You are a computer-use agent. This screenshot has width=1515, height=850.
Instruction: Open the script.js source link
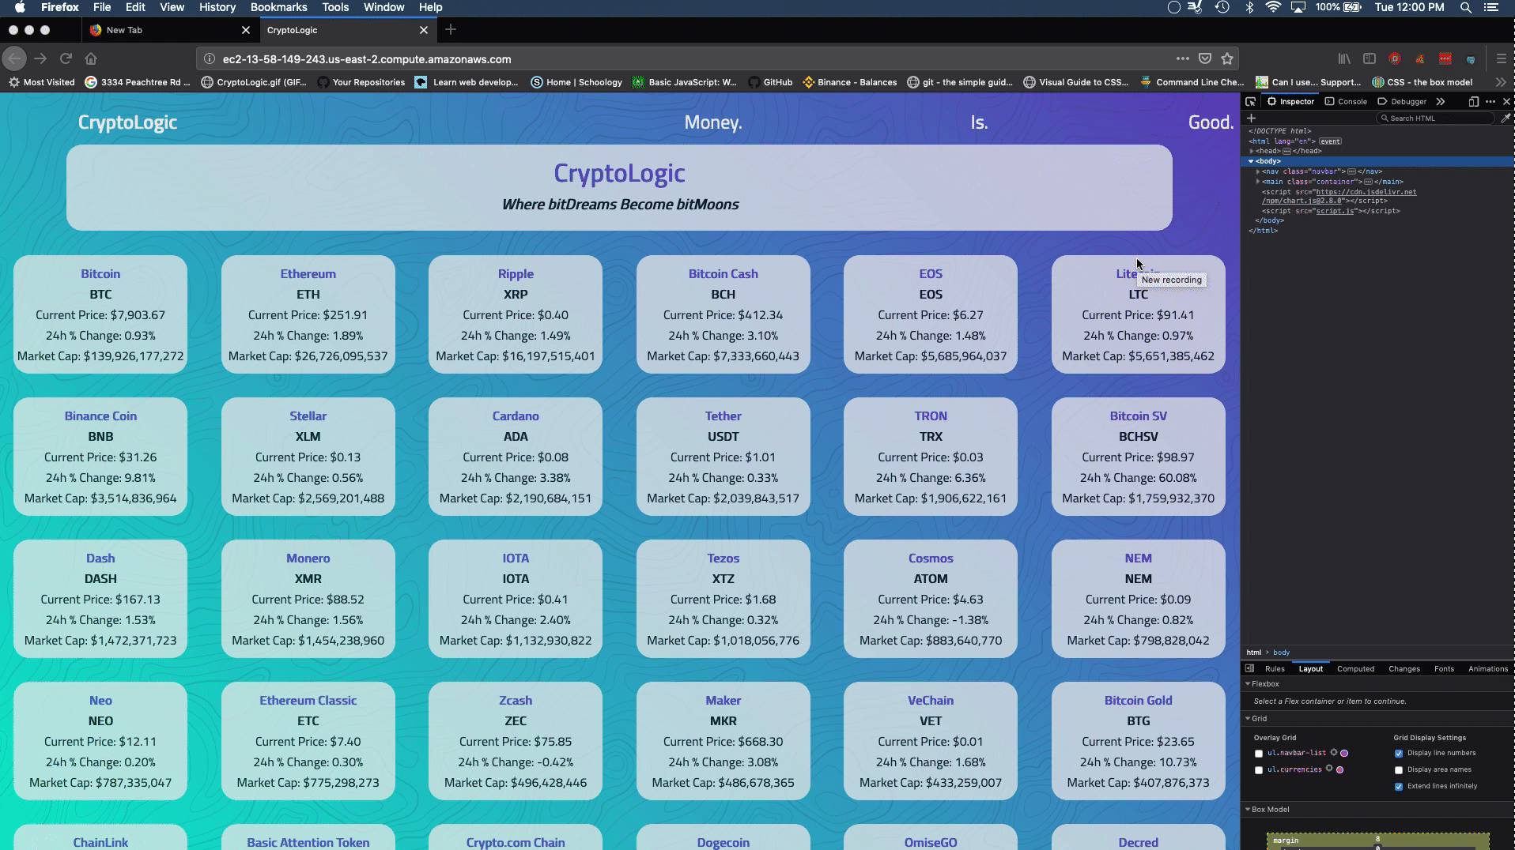pyautogui.click(x=1335, y=211)
